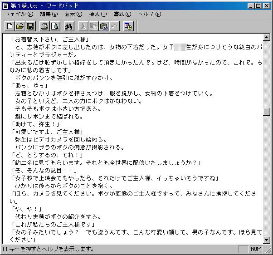Save the document using the floppy icon

coord(30,26)
